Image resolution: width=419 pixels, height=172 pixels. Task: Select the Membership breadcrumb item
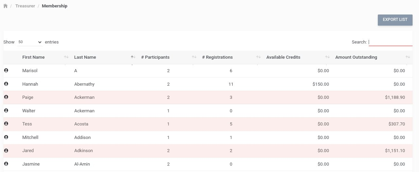54,6
